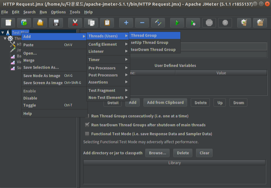Click the Paste clipboard icon
The width and height of the screenshot is (271, 188).
[107, 23]
